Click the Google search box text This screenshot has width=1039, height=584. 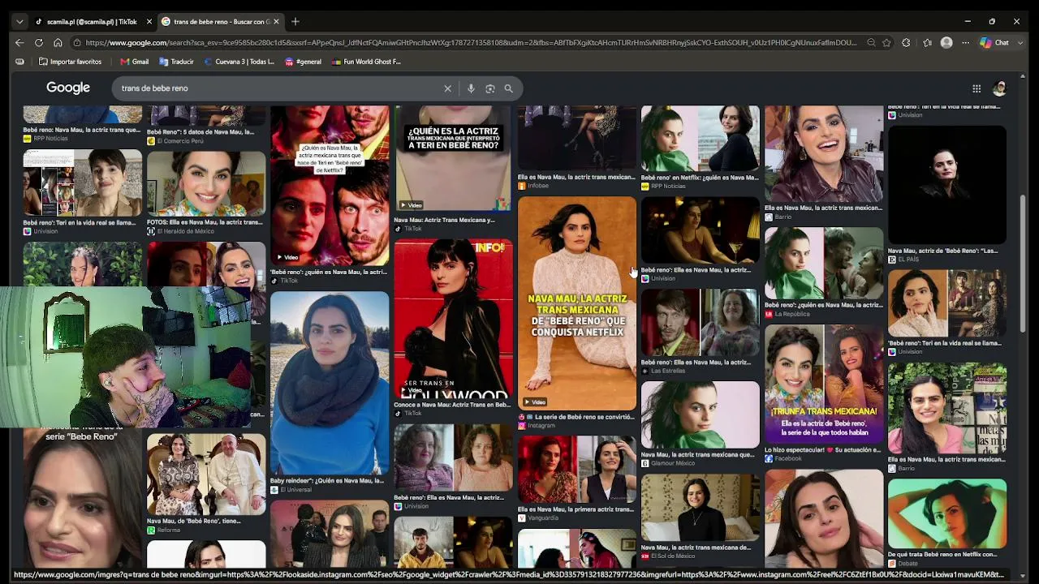coord(154,88)
